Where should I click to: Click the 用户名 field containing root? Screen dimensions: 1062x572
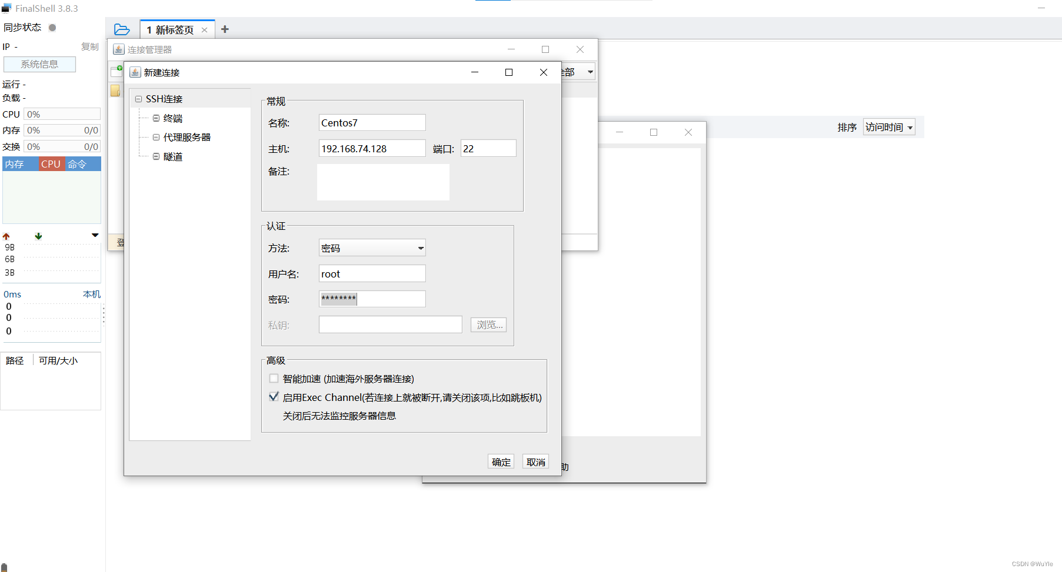click(372, 274)
